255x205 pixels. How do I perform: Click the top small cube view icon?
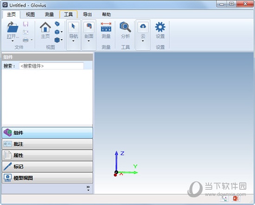coord(57,24)
